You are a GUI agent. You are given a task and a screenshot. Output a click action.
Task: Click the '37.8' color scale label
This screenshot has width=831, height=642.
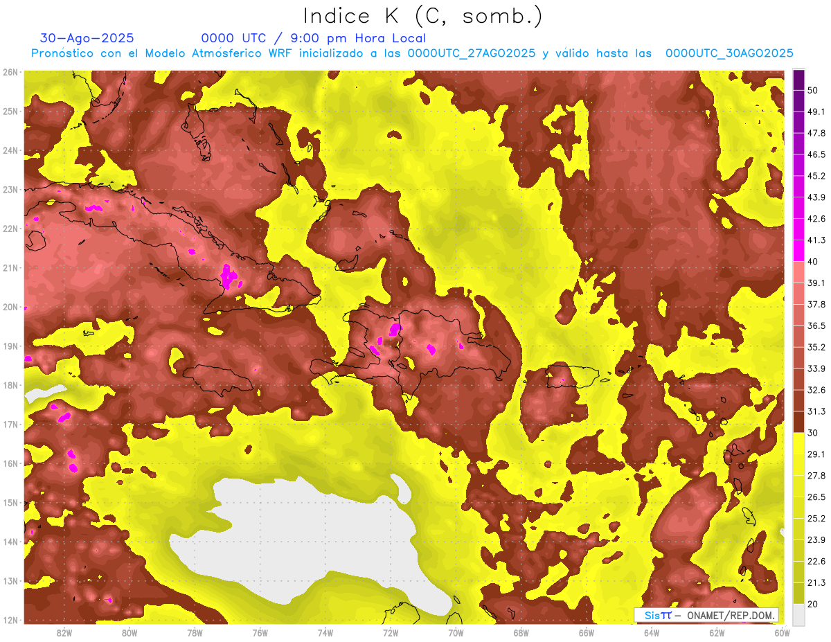pyautogui.click(x=816, y=304)
